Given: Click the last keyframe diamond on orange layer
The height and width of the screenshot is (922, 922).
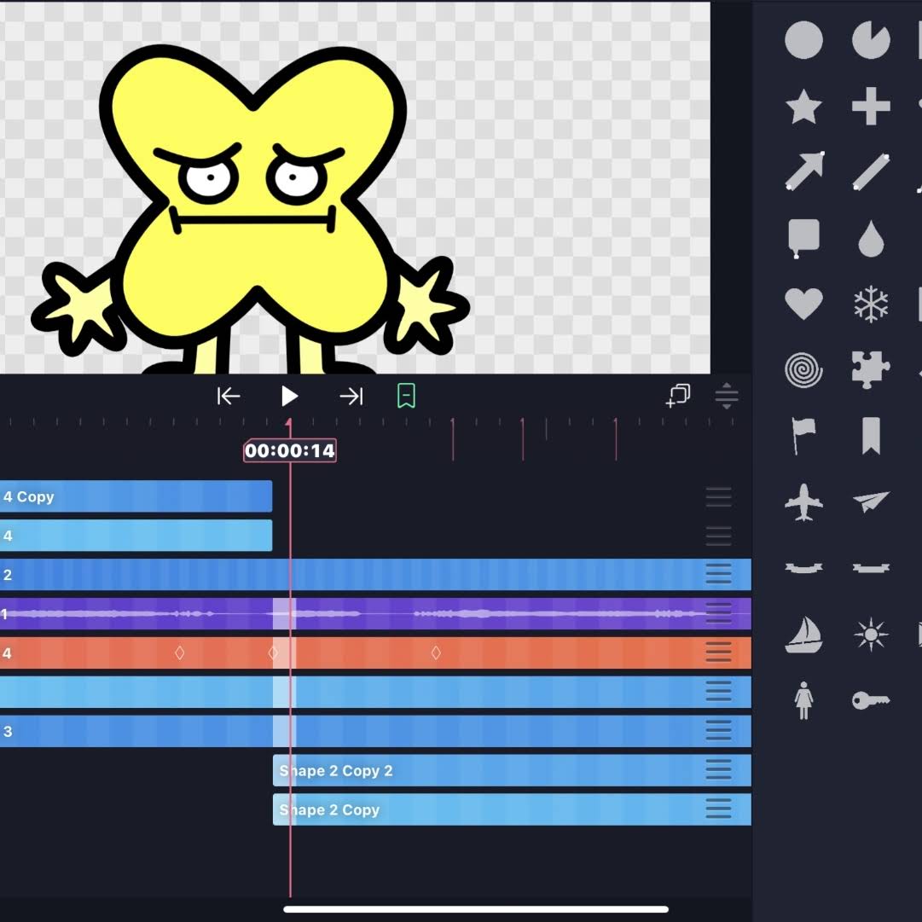Looking at the screenshot, I should [436, 652].
